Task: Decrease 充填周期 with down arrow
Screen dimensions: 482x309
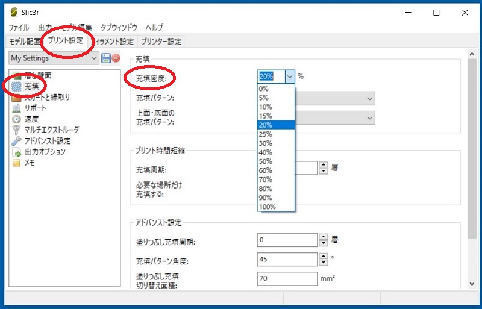Action: tap(323, 171)
